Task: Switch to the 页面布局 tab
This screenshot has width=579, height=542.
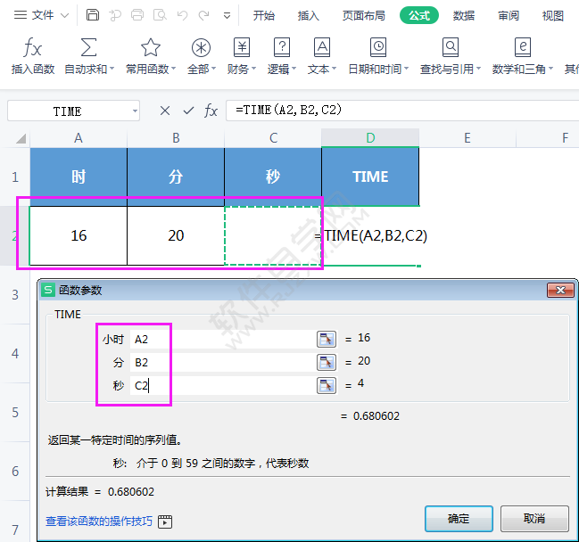Action: point(364,15)
